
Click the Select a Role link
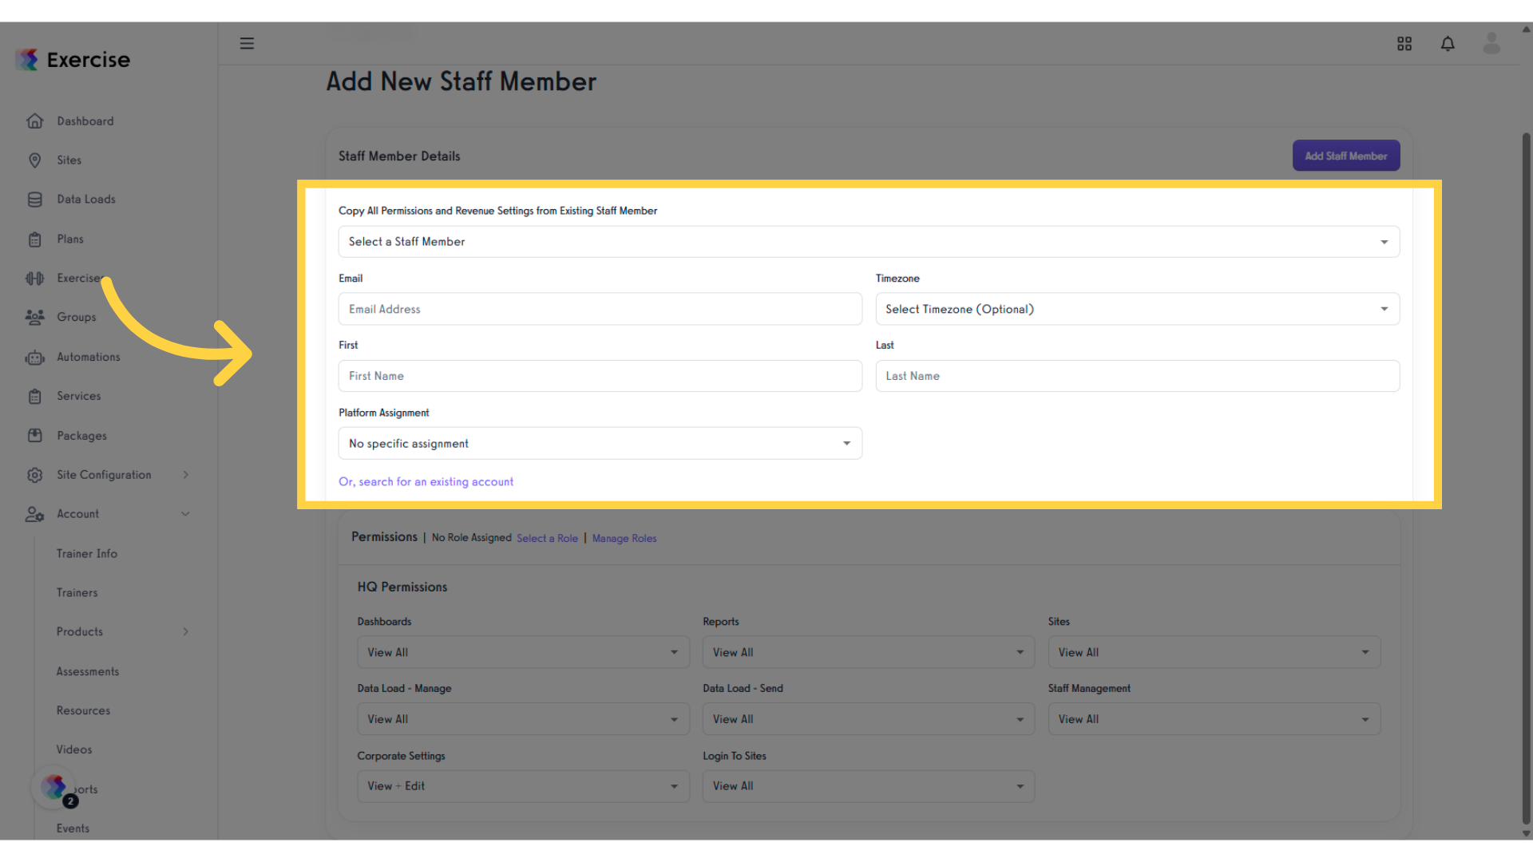click(x=547, y=539)
